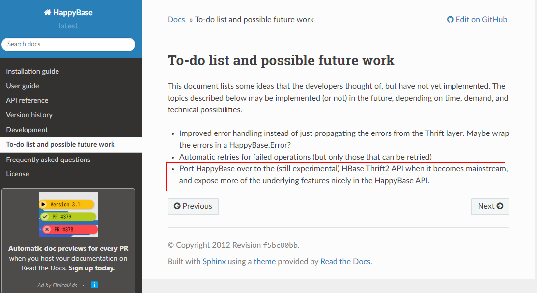Select To-do list and possible future work
This screenshot has width=537, height=293.
pos(60,145)
